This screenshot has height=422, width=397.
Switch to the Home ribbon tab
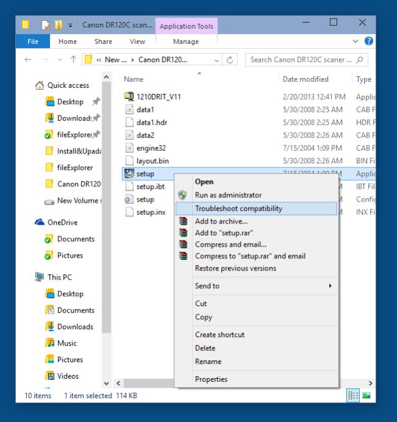(x=68, y=42)
